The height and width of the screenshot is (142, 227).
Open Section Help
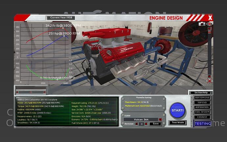(200, 93)
